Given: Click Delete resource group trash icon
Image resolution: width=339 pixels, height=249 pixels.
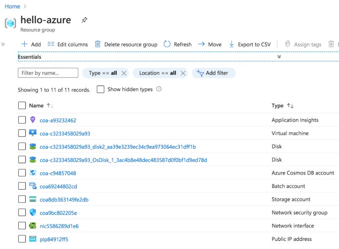Looking at the screenshot, I should [x=98, y=44].
